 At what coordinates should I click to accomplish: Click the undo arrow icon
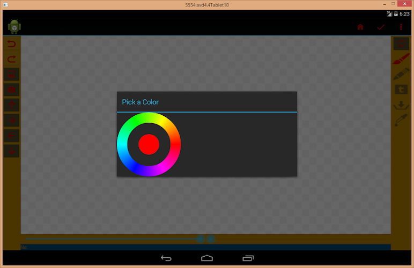(11, 43)
